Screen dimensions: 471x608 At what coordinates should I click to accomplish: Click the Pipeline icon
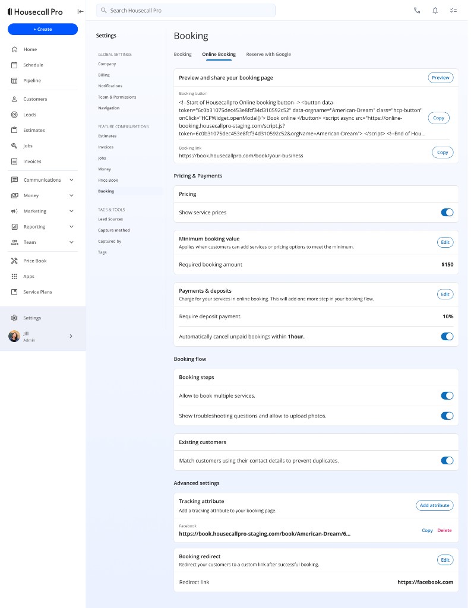point(14,80)
